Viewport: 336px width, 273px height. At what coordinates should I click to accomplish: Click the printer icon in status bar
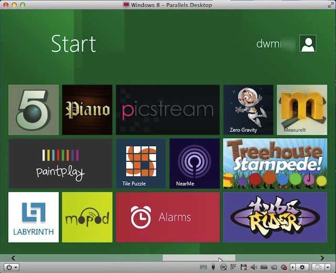(264, 267)
